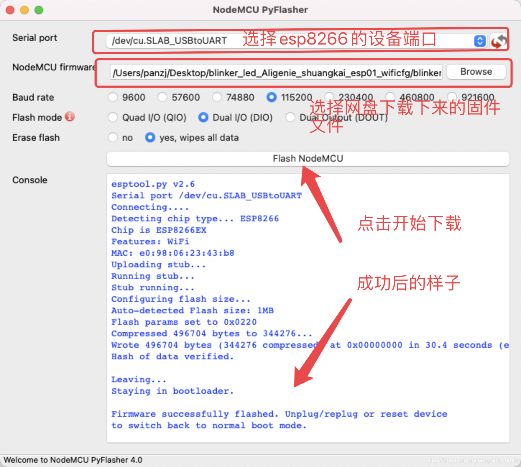
Task: Click Browse to pick firmware file
Action: pos(476,72)
